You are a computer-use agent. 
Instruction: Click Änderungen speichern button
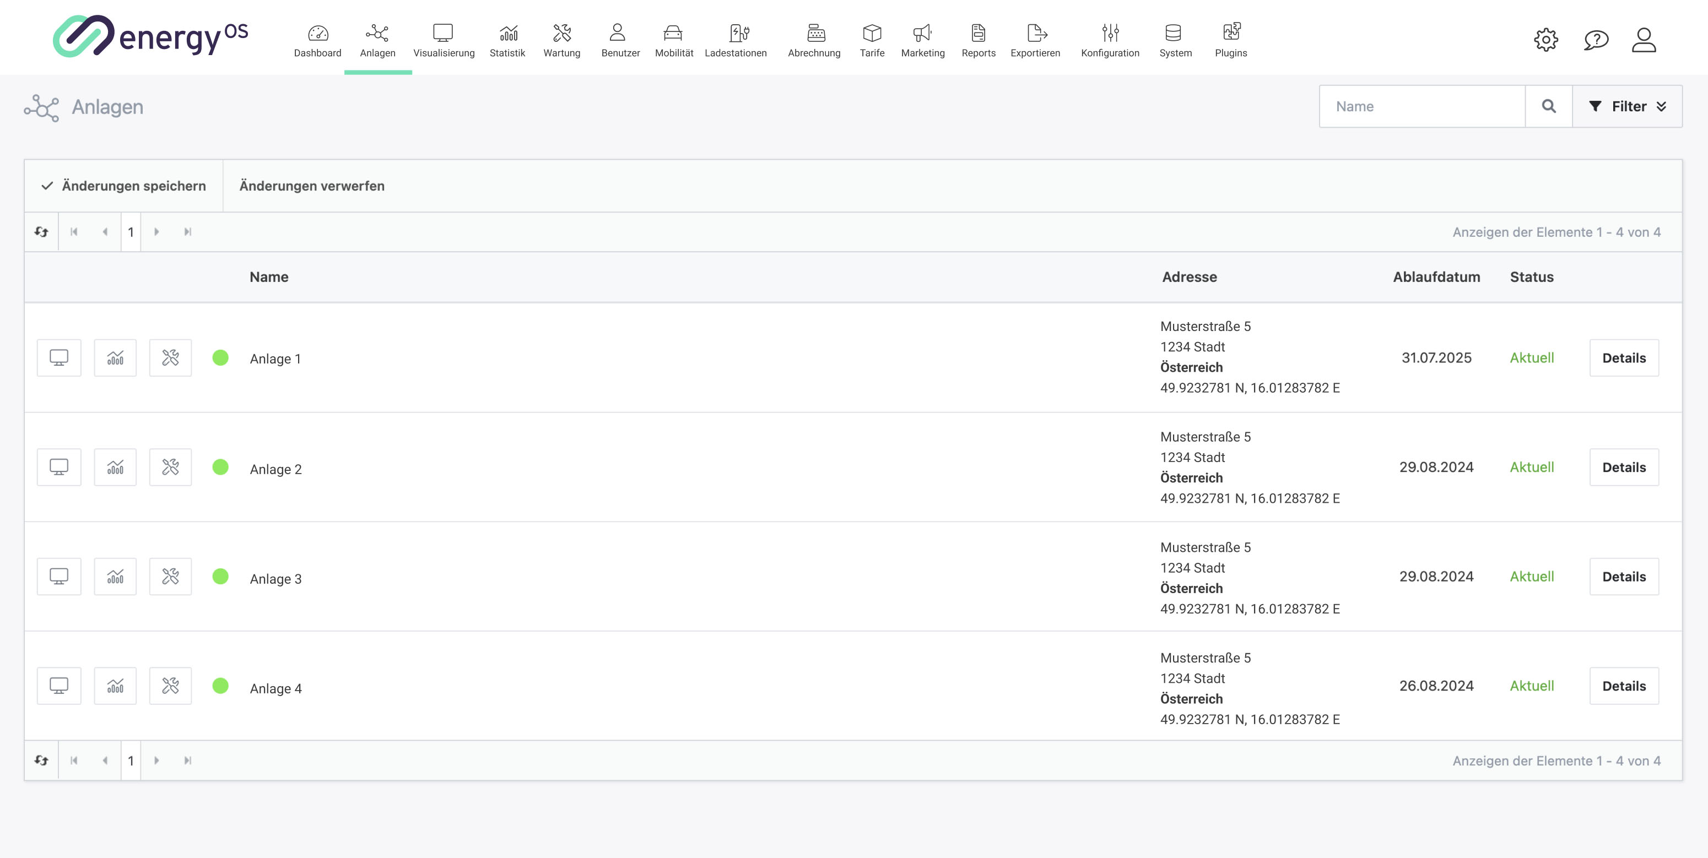pyautogui.click(x=124, y=186)
